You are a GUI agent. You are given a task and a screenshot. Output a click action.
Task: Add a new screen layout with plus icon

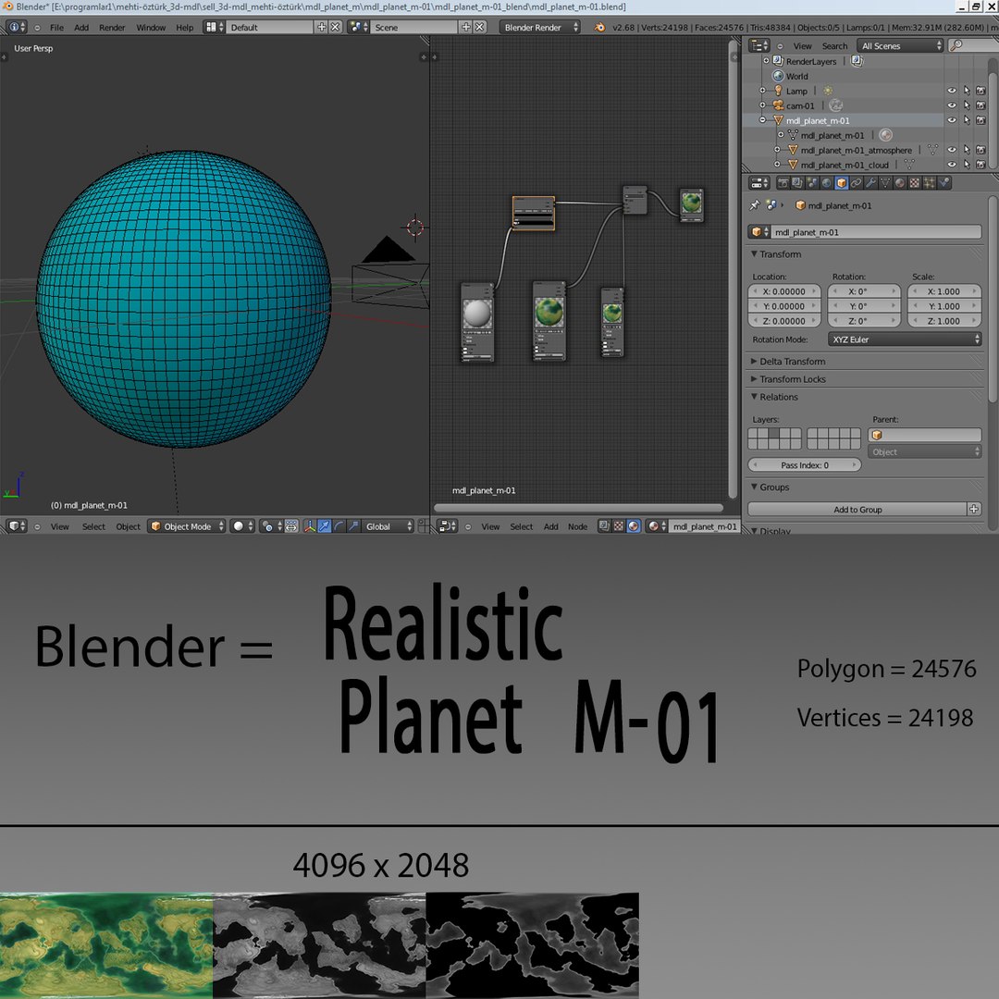322,28
